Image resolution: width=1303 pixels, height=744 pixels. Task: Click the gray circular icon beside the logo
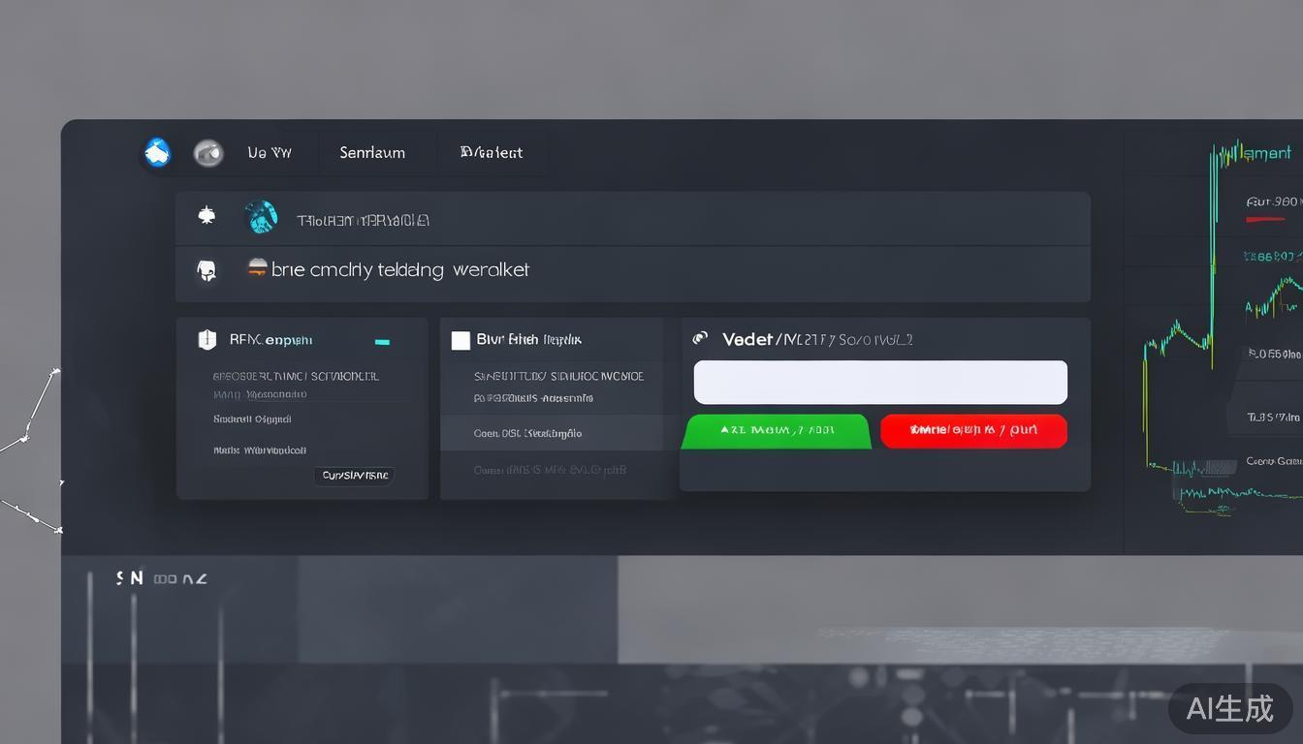208,153
